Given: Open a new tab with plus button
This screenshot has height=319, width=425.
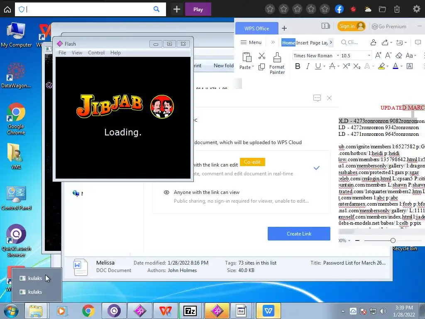Looking at the screenshot, I should [177, 9].
